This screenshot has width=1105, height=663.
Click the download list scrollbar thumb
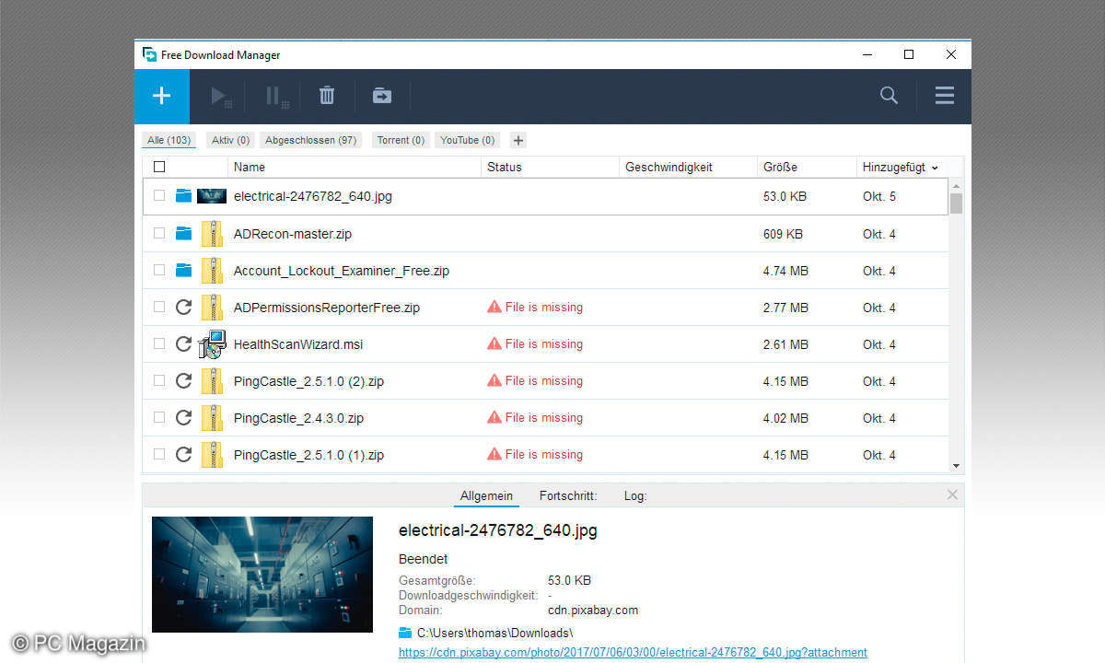point(956,204)
